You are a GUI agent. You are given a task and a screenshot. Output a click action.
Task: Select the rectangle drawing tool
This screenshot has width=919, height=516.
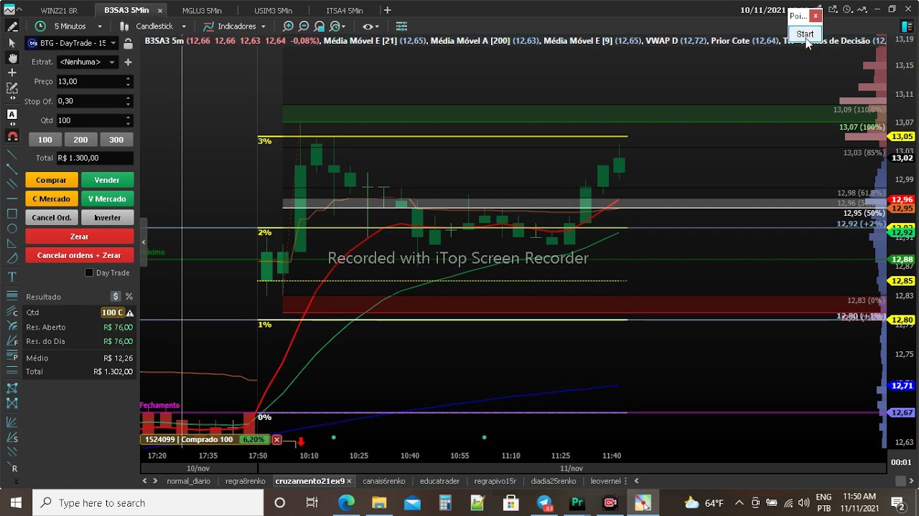coord(12,214)
